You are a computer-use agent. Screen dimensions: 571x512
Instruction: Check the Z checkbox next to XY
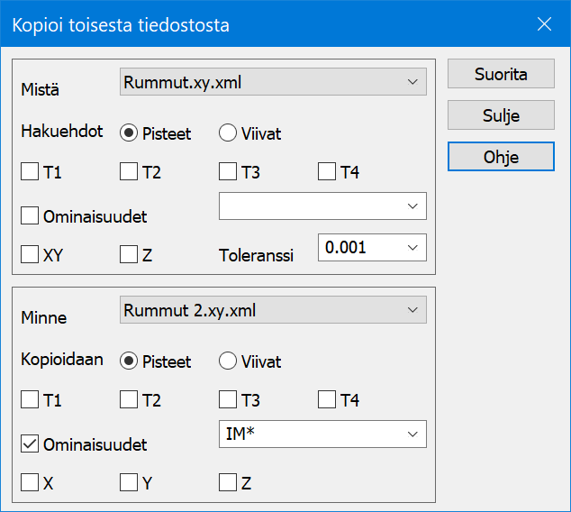point(129,255)
